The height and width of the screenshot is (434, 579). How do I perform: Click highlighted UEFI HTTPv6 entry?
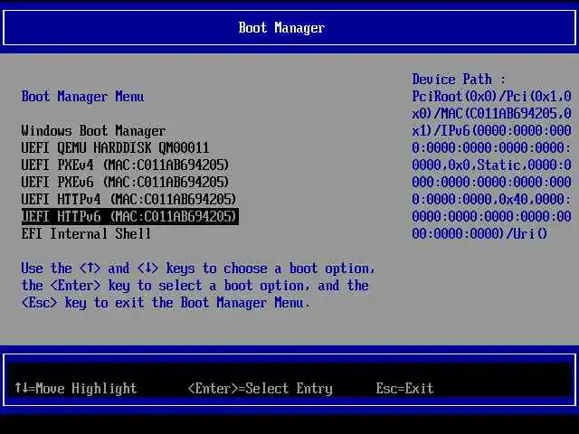tap(130, 217)
